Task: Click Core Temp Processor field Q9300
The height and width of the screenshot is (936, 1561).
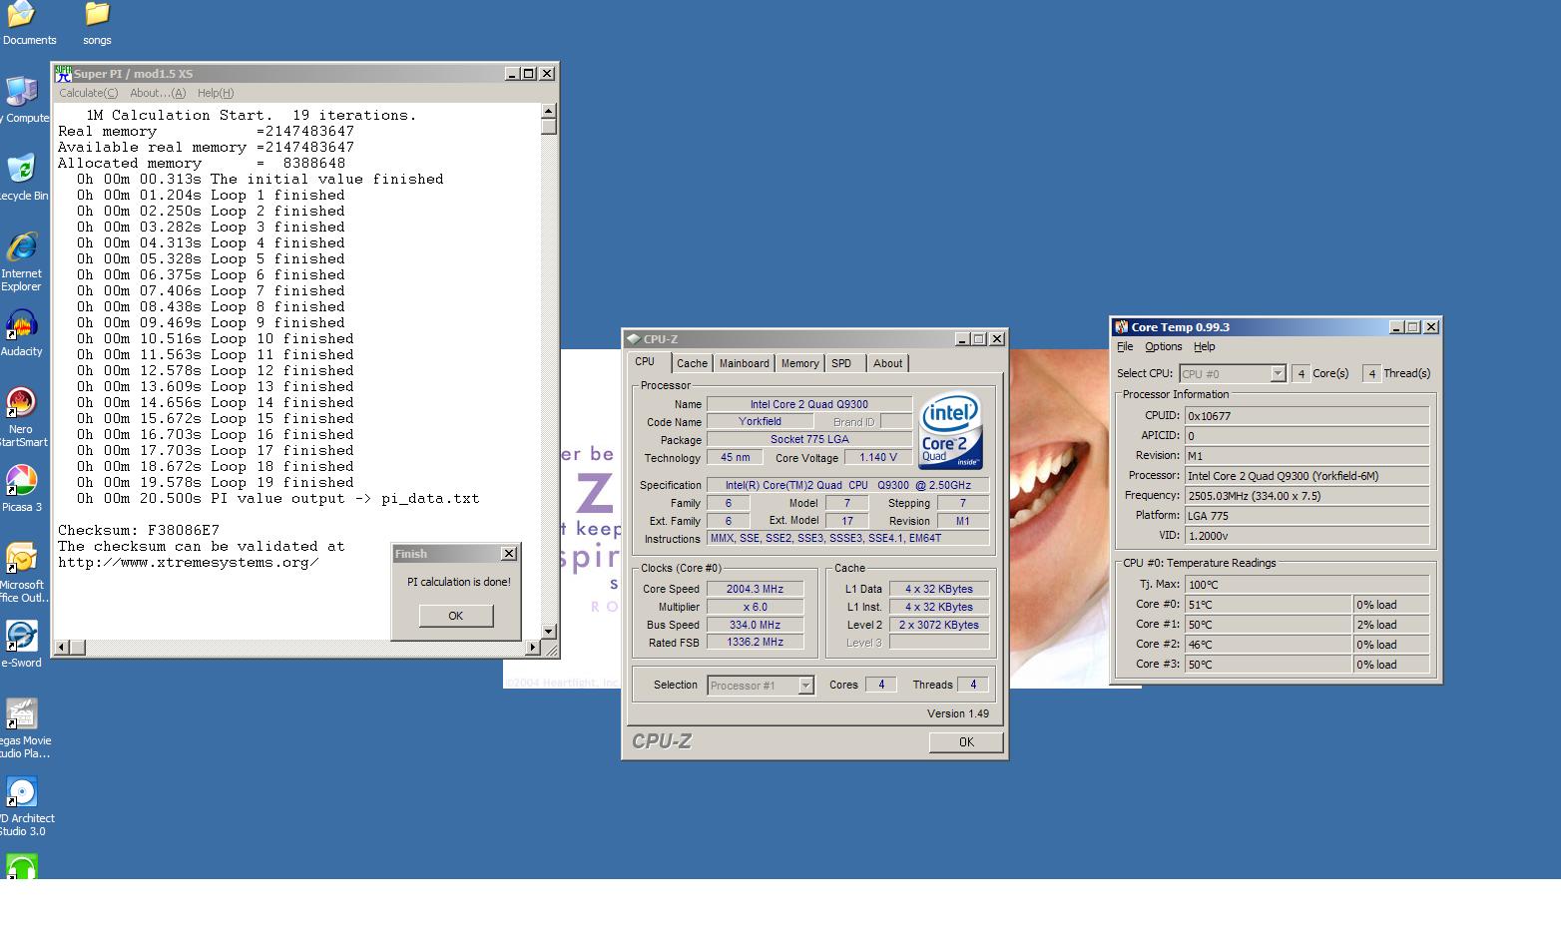Action: pyautogui.click(x=1306, y=476)
